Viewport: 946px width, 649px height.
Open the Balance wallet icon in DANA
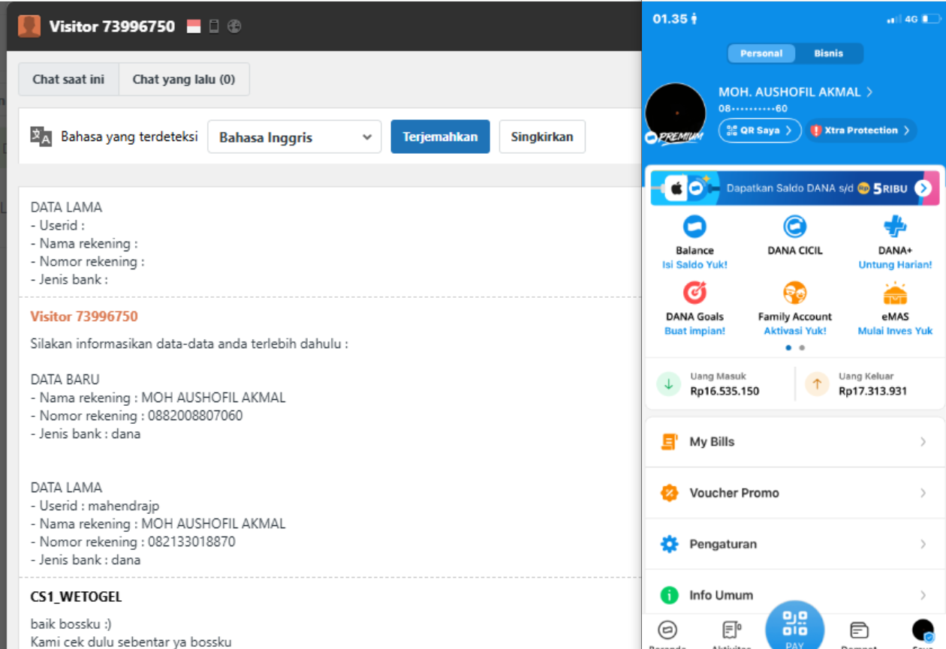[x=694, y=226]
